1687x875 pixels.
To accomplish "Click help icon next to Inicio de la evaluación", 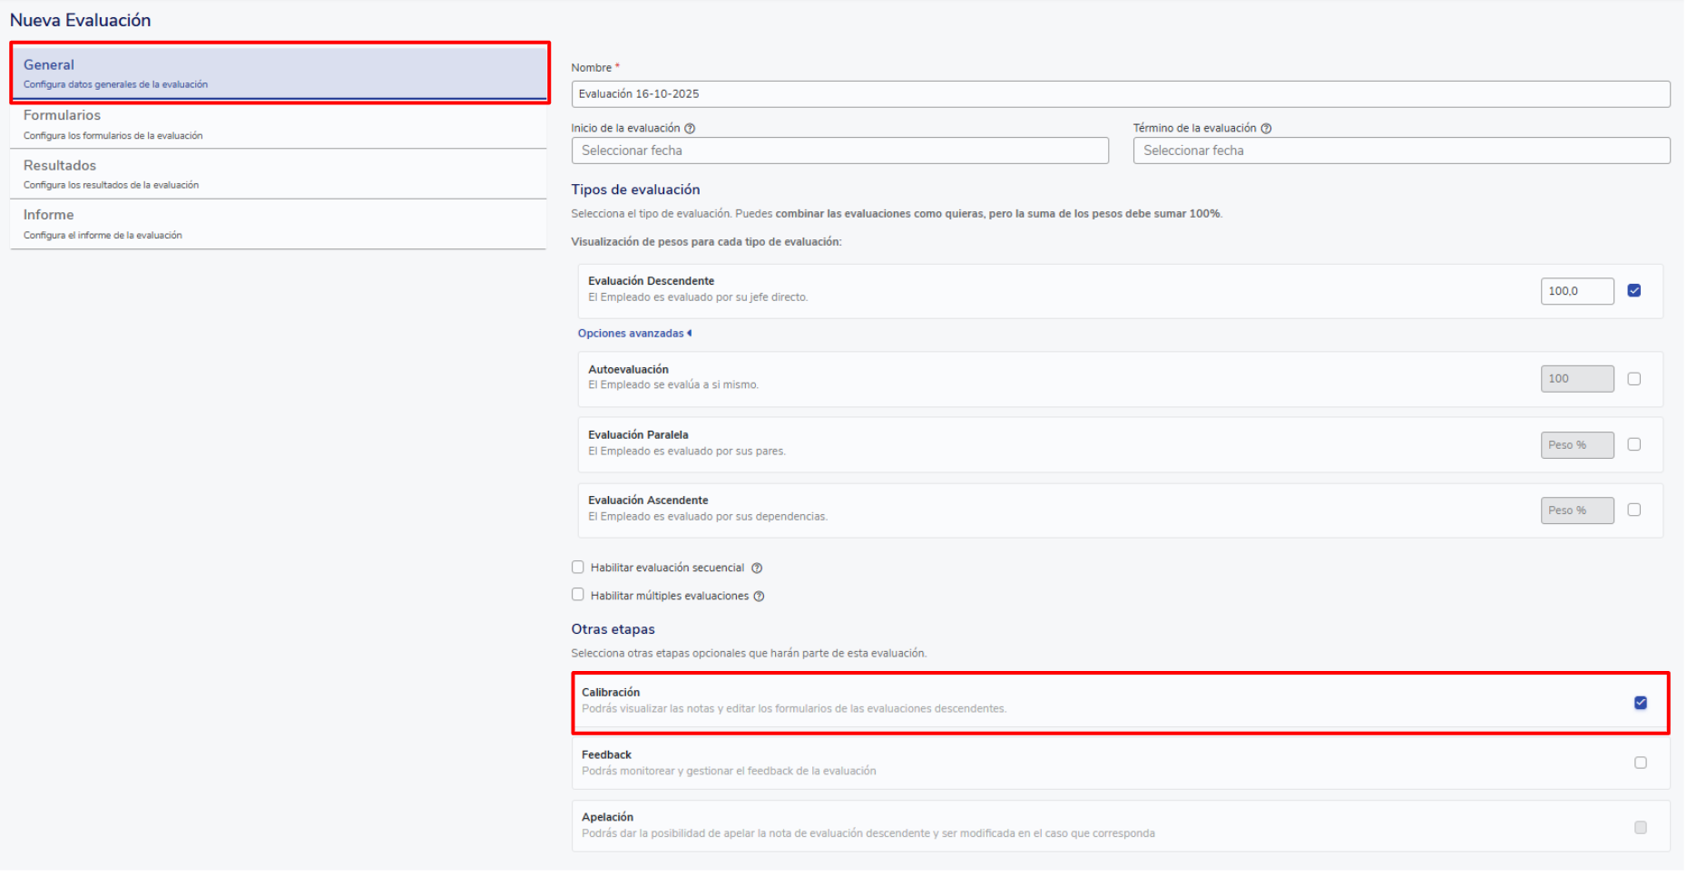I will point(690,129).
